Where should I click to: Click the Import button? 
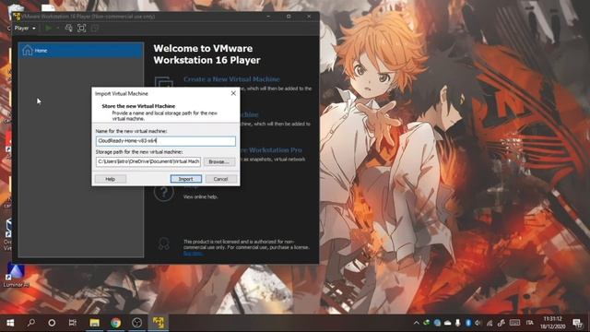pyautogui.click(x=186, y=179)
